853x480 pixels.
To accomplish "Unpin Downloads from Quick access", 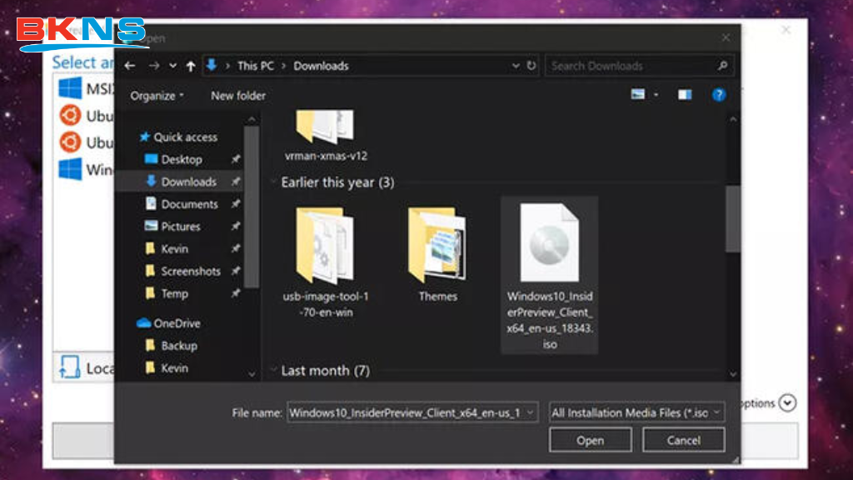I will 235,181.
